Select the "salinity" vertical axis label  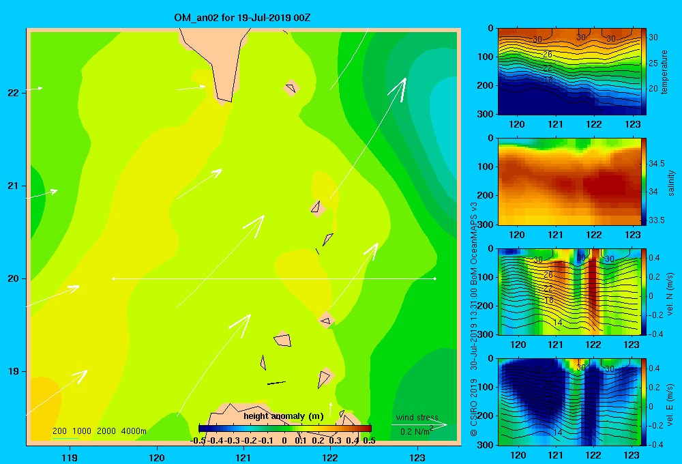pos(671,183)
